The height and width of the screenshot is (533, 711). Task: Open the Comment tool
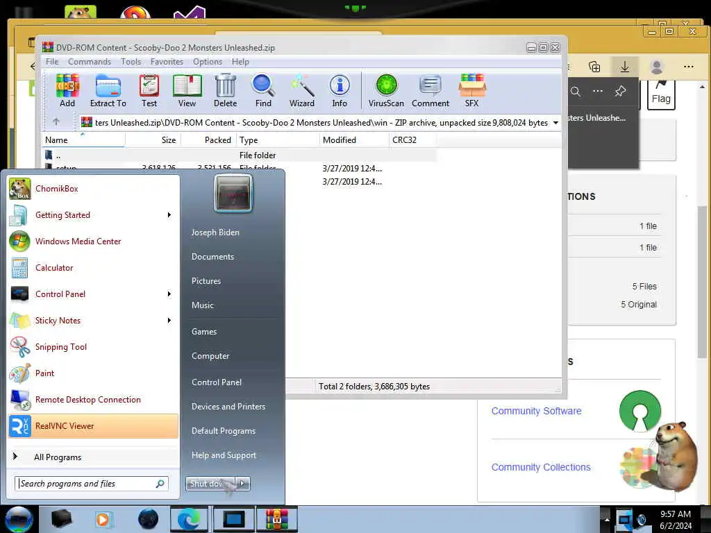[x=430, y=90]
